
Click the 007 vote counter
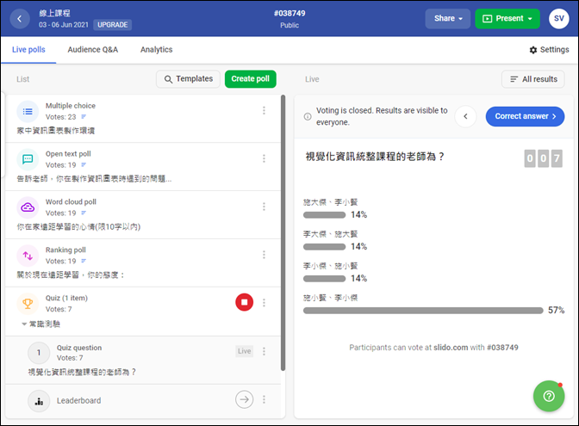click(x=543, y=158)
